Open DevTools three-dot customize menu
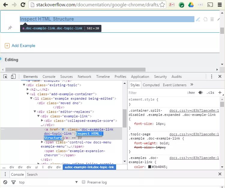The width and height of the screenshot is (225, 188). coord(211,76)
